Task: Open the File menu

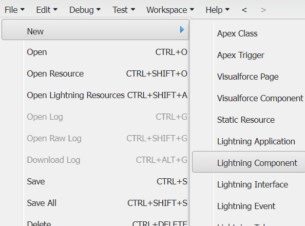Action: point(14,10)
